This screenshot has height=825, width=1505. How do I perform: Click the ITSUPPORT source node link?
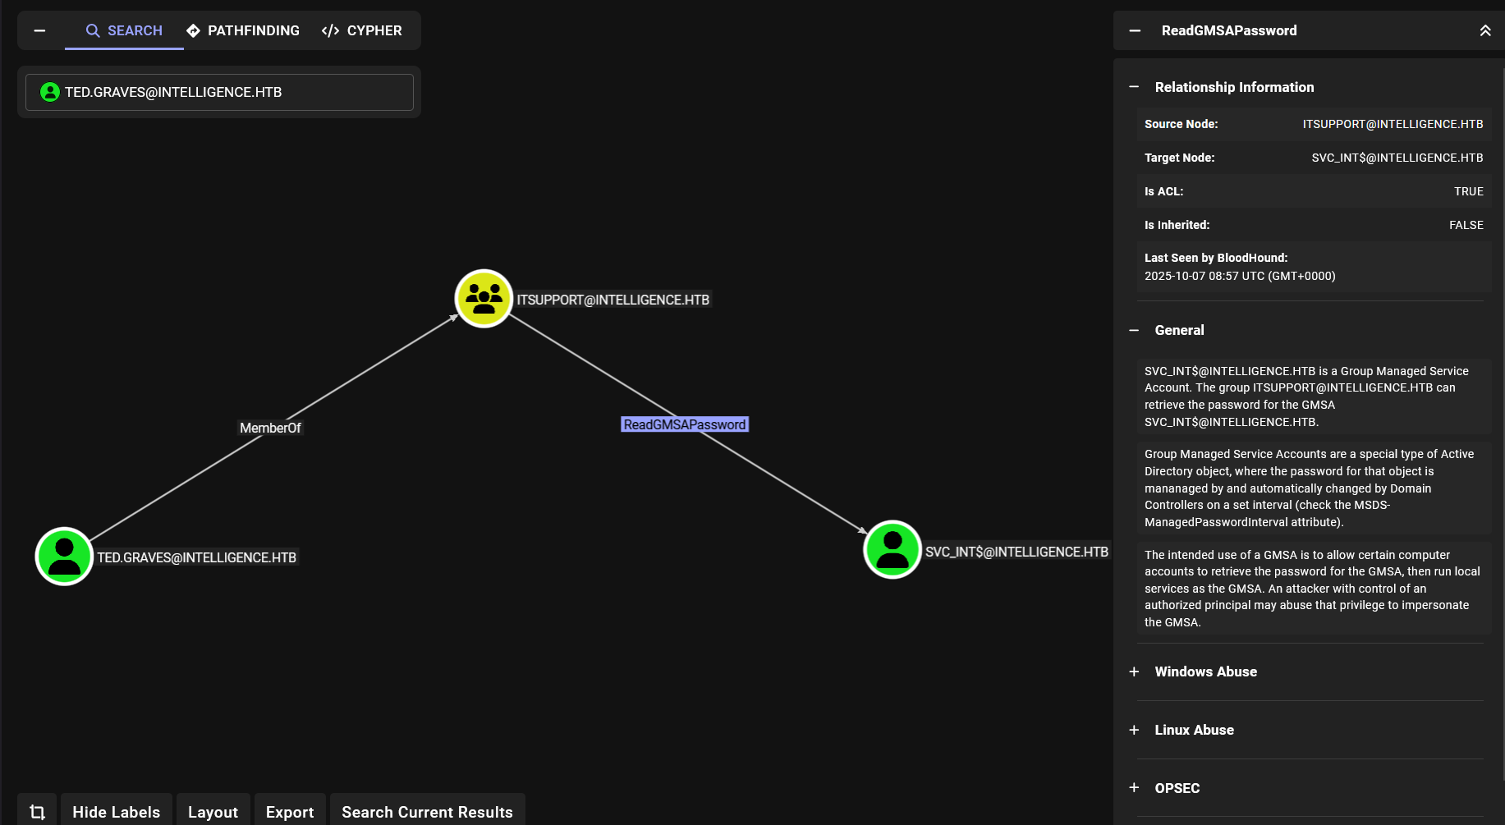pyautogui.click(x=1393, y=124)
